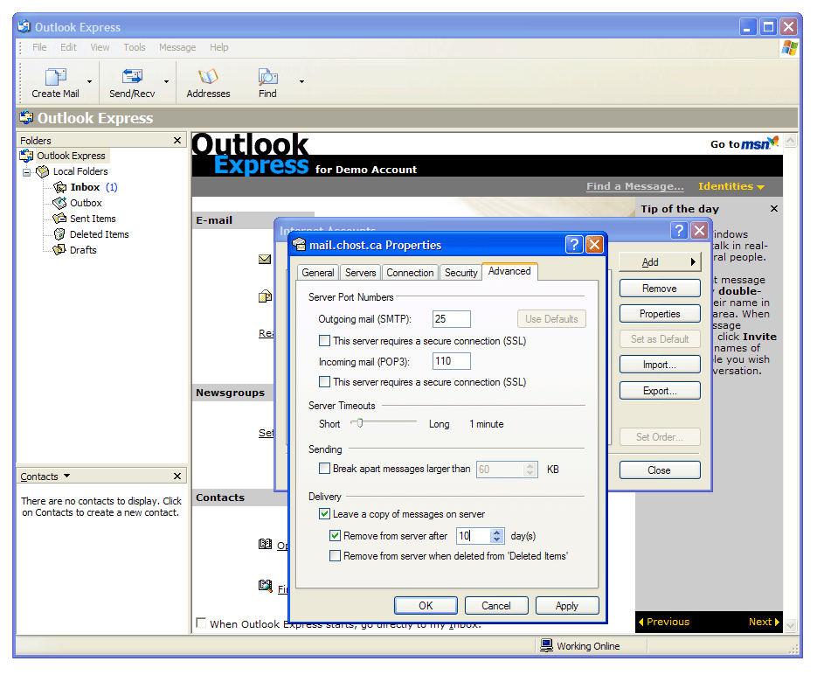Enable SSL for outgoing mail (SMTP)
The height and width of the screenshot is (675, 824).
click(325, 341)
